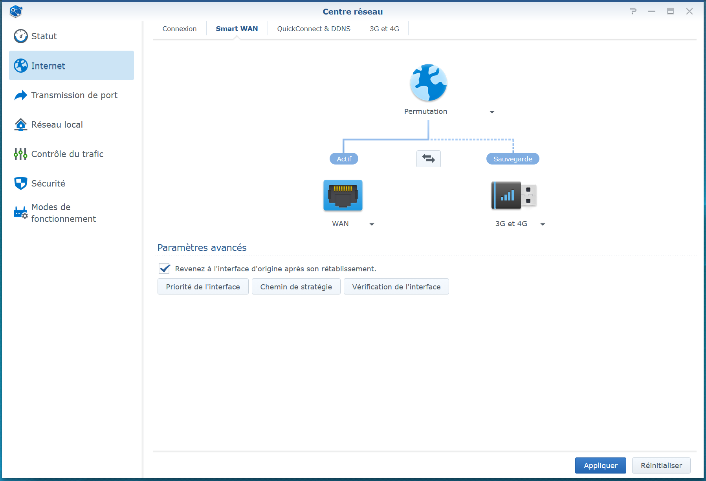706x481 pixels.
Task: Click the globe Internet icon in diagram
Action: coord(428,83)
